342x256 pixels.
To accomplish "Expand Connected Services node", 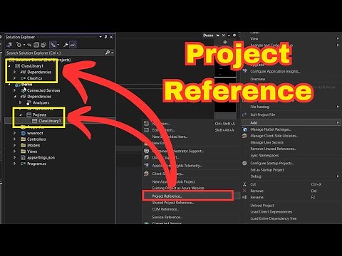I will [x=15, y=90].
